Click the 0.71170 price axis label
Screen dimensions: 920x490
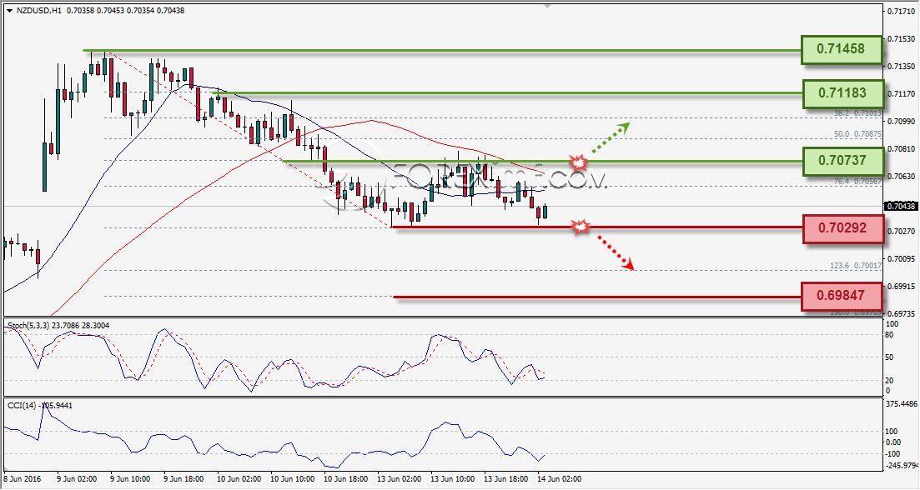[901, 94]
